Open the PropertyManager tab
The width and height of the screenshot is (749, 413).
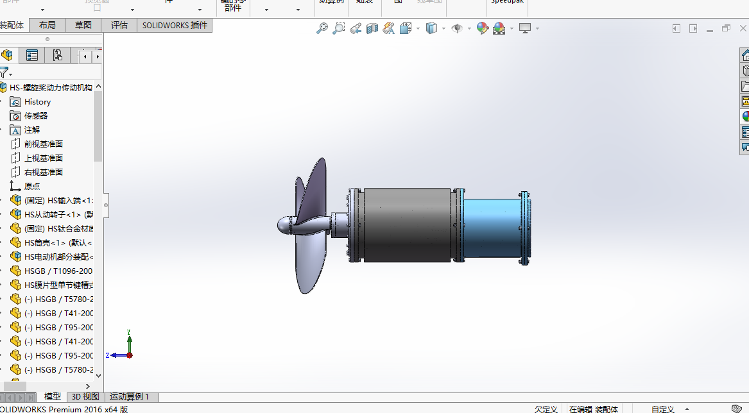click(32, 55)
